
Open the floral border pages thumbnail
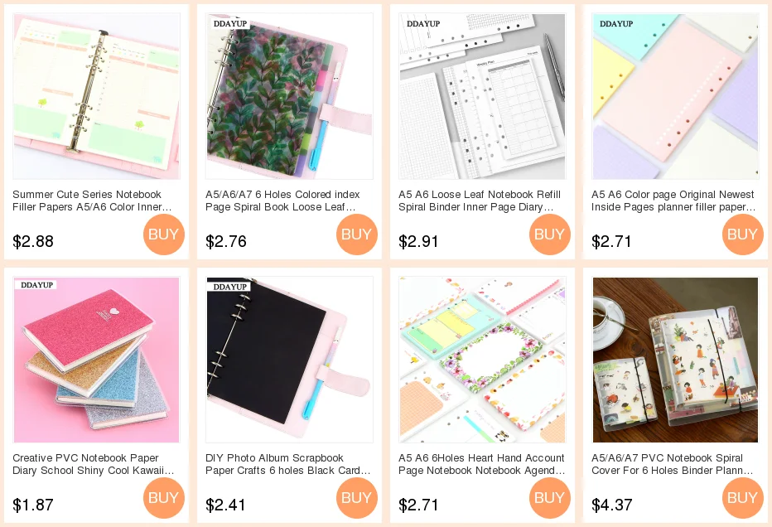tap(482, 360)
